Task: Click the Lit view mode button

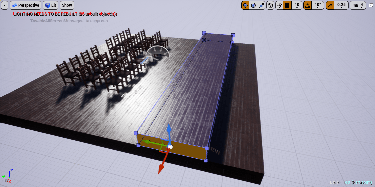Action: pos(50,5)
